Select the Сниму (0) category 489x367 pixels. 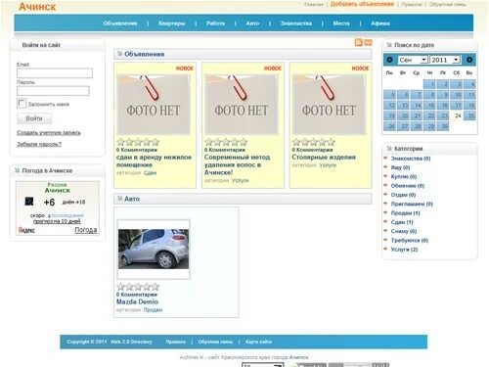(404, 231)
